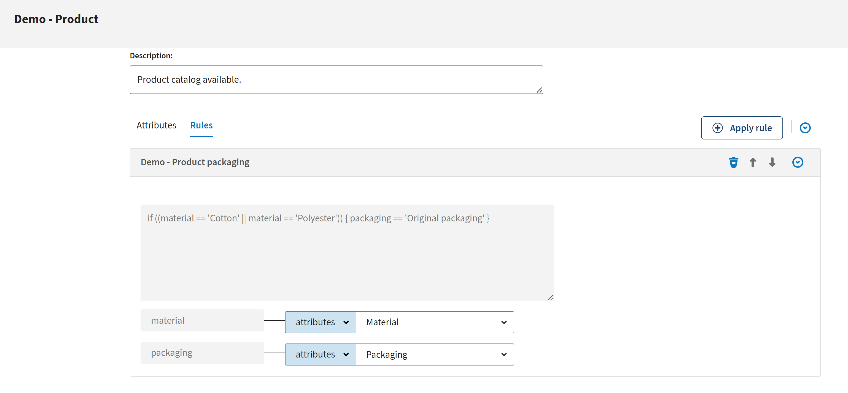Screen dimensions: 848x393
Task: Click the Description text input field
Action: point(336,80)
